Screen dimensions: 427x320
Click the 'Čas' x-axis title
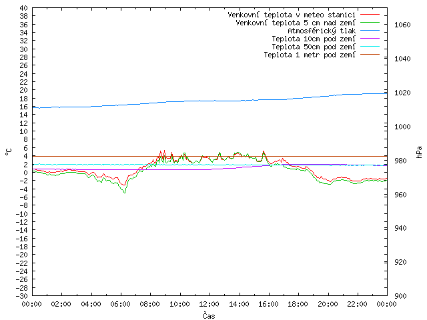click(209, 315)
